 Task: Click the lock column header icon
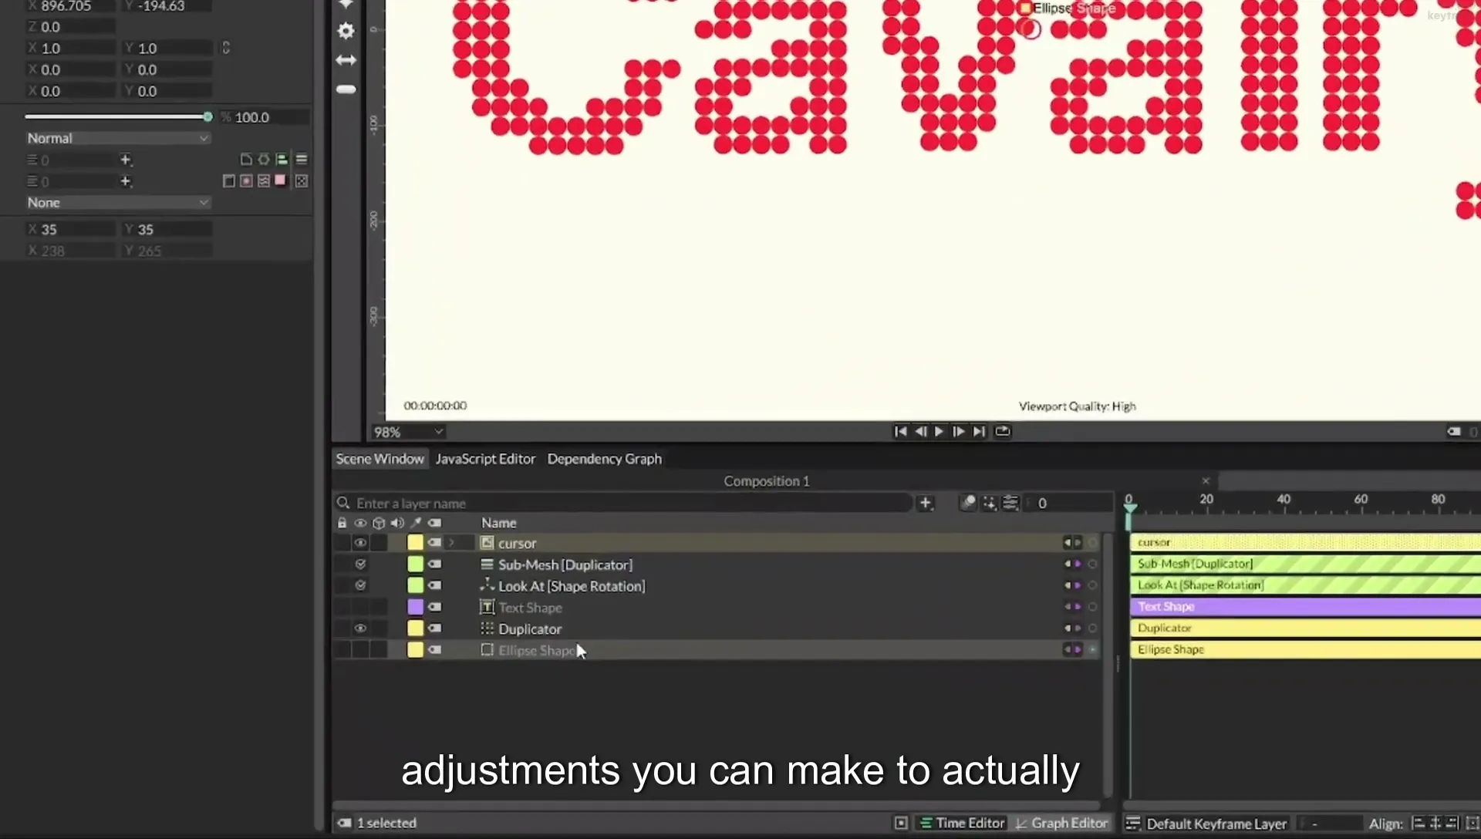click(x=342, y=523)
